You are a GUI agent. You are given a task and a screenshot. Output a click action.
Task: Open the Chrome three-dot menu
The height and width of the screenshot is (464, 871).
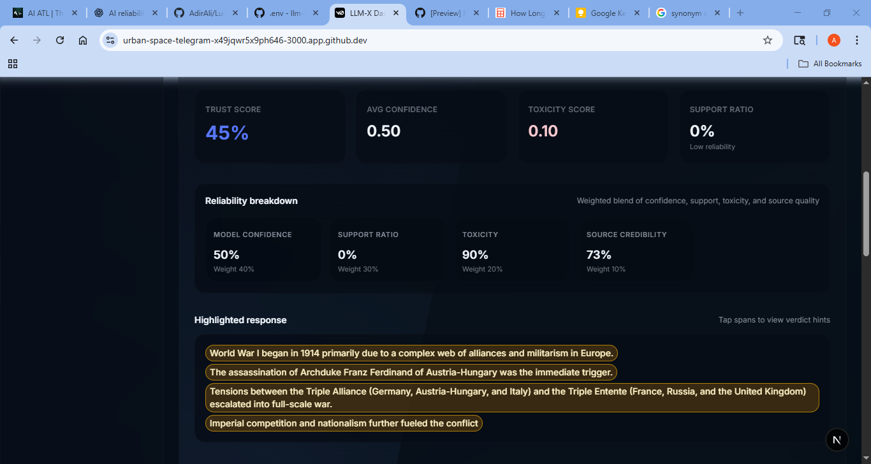[x=856, y=40]
